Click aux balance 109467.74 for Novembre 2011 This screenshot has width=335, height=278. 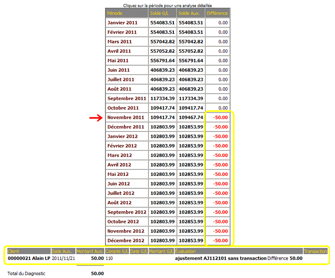tap(191, 117)
